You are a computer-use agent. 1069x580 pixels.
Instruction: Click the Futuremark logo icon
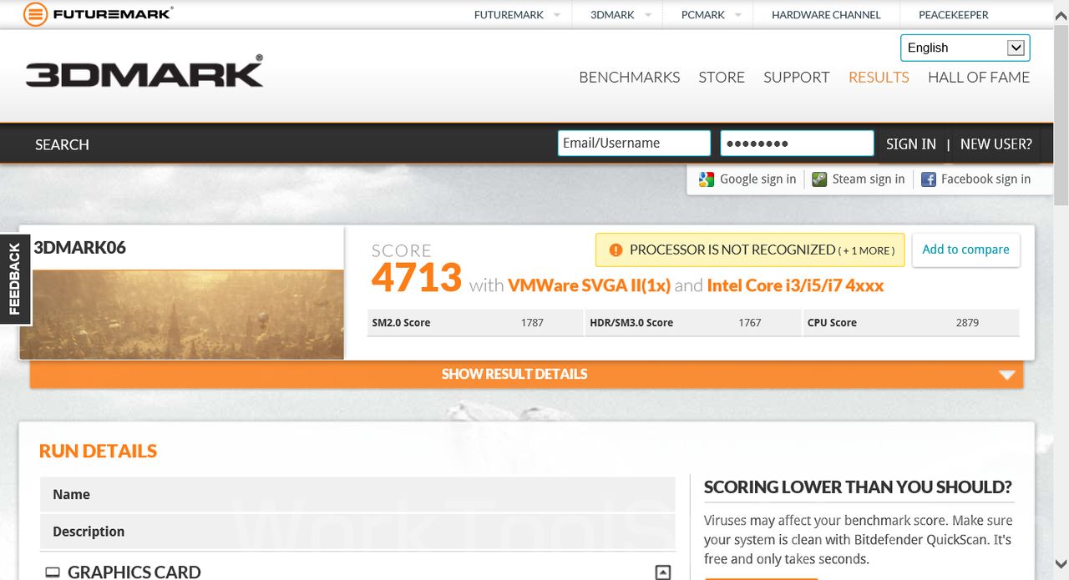click(x=35, y=14)
